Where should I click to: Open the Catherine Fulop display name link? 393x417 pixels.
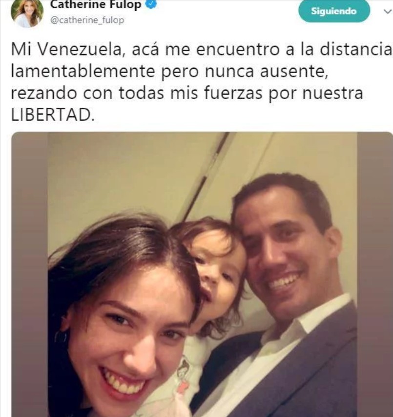click(x=96, y=4)
